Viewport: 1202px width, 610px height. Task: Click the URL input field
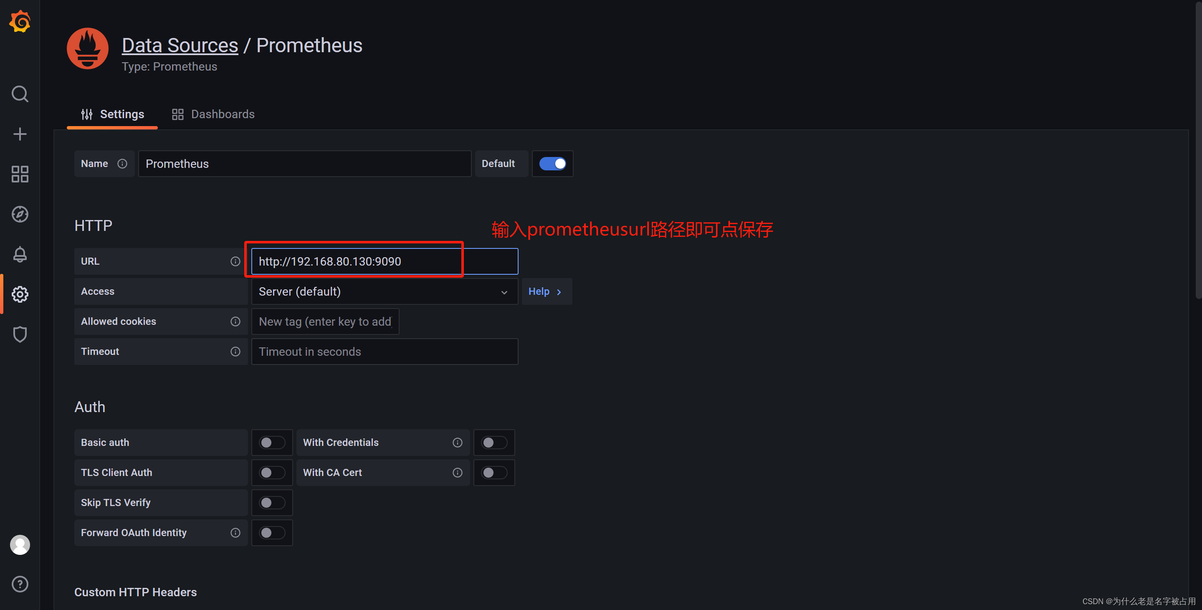point(385,261)
